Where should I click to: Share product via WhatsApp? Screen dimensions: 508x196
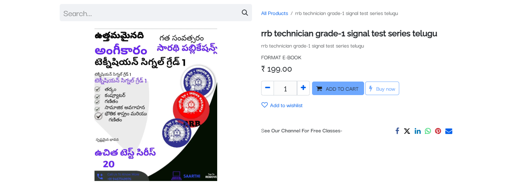point(428,131)
